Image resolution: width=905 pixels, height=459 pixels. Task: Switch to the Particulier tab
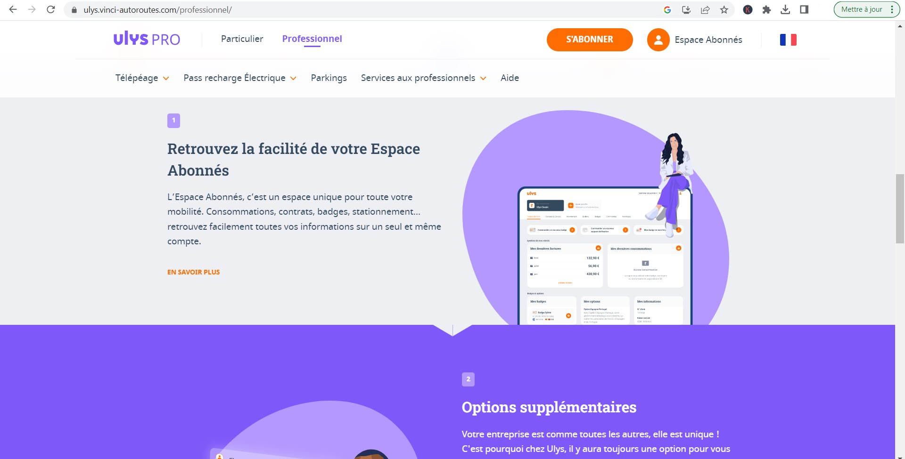point(242,39)
